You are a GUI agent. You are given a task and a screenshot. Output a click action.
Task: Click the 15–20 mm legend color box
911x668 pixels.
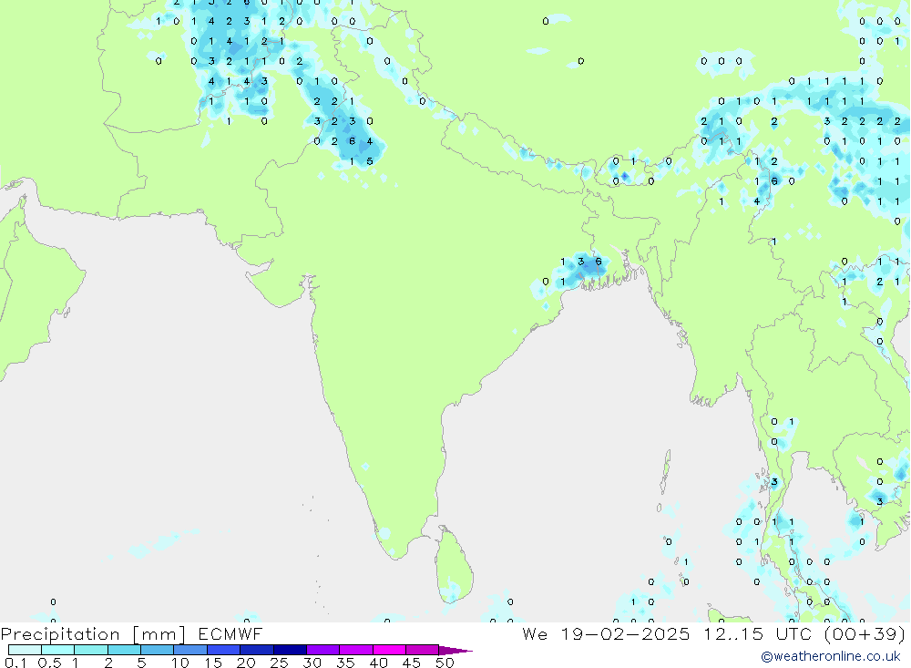point(224,650)
